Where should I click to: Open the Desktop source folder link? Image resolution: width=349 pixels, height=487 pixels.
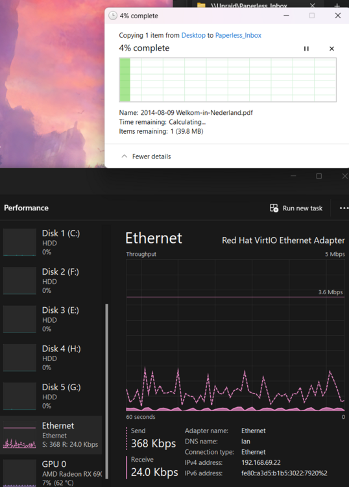click(193, 36)
